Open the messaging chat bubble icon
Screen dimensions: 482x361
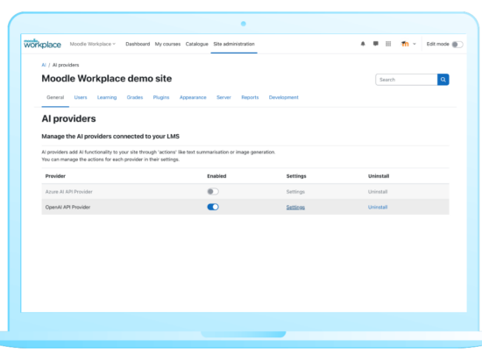pos(376,44)
